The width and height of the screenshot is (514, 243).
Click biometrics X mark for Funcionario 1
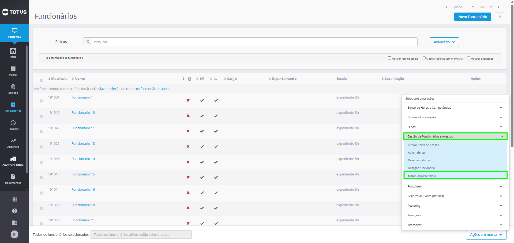click(188, 100)
